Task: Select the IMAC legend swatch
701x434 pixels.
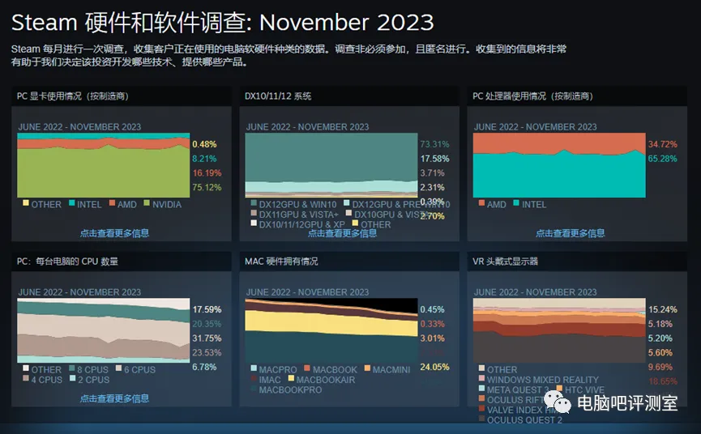Action: tap(254, 379)
